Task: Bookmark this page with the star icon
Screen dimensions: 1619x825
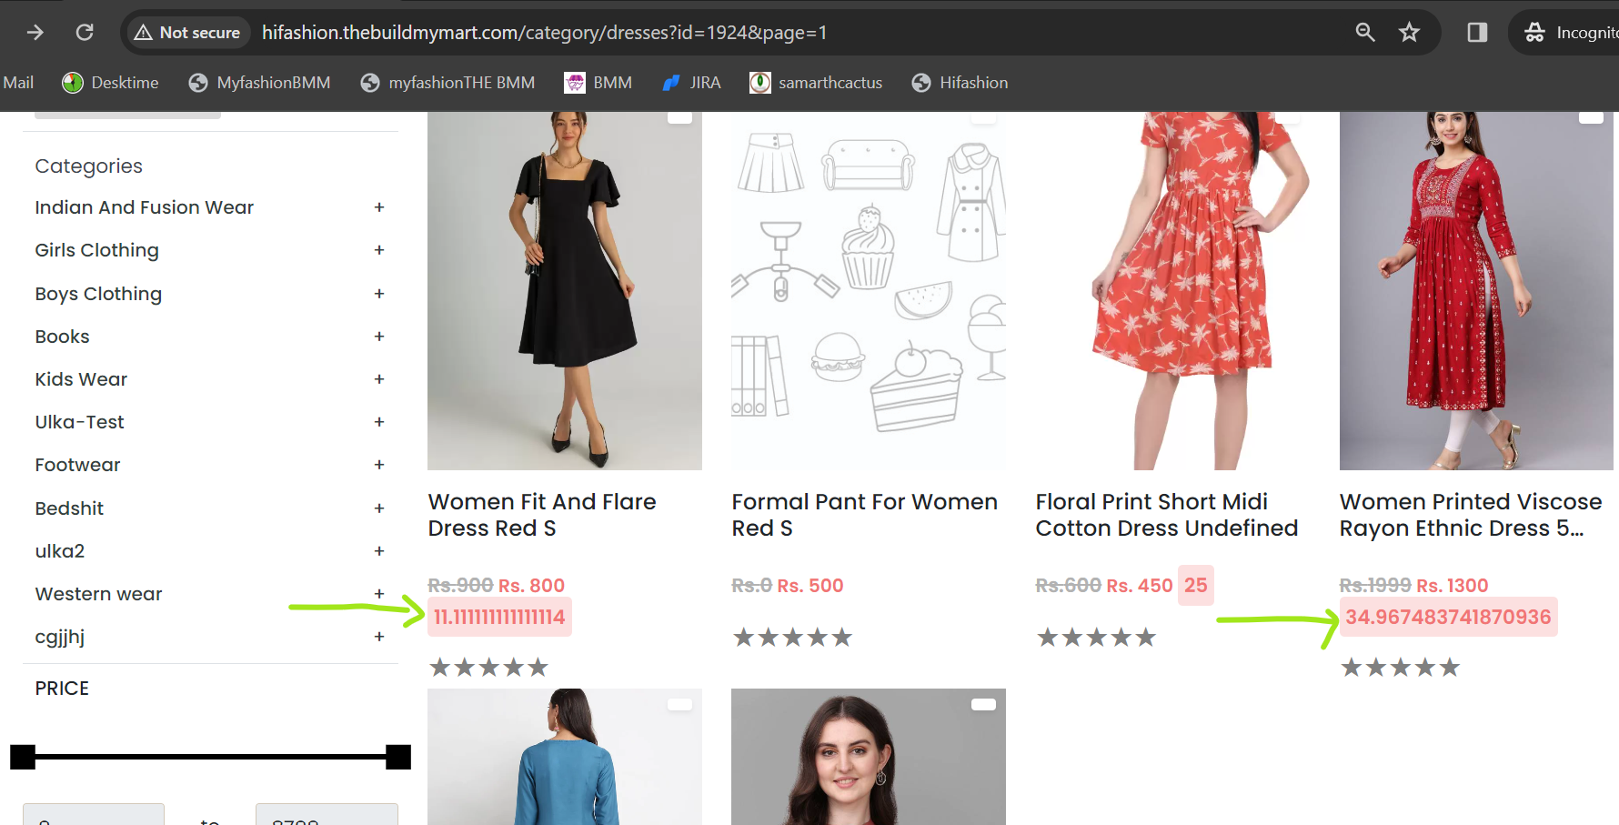Action: pos(1409,33)
